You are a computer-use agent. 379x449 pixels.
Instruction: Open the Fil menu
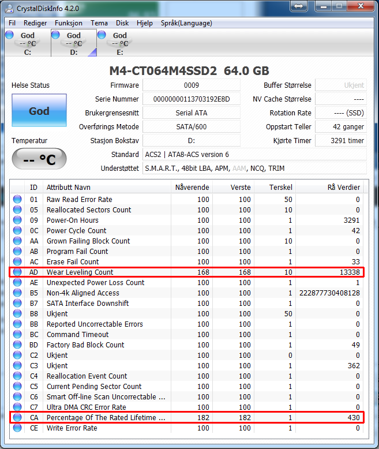12,23
